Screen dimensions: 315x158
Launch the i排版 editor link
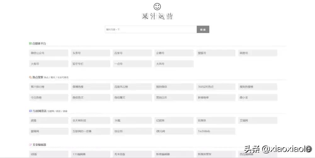[49, 154]
